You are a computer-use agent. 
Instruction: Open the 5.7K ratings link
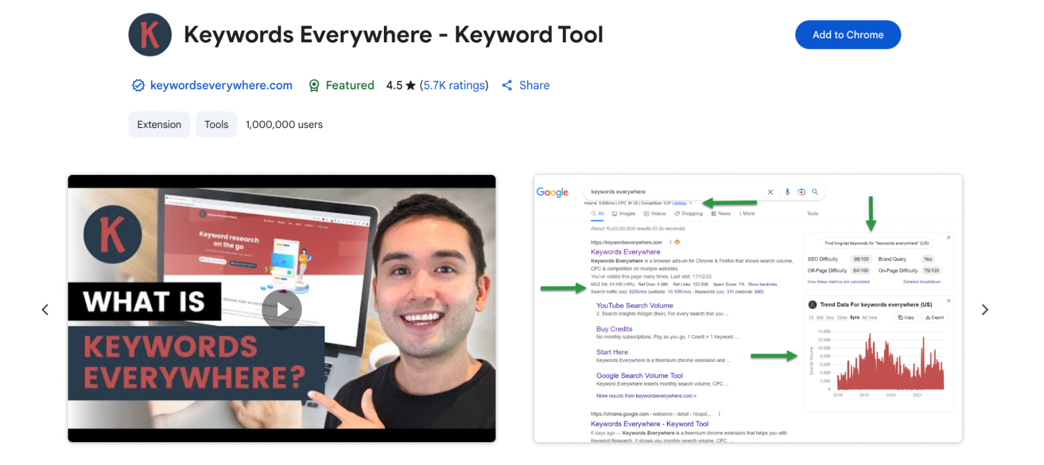tap(454, 85)
